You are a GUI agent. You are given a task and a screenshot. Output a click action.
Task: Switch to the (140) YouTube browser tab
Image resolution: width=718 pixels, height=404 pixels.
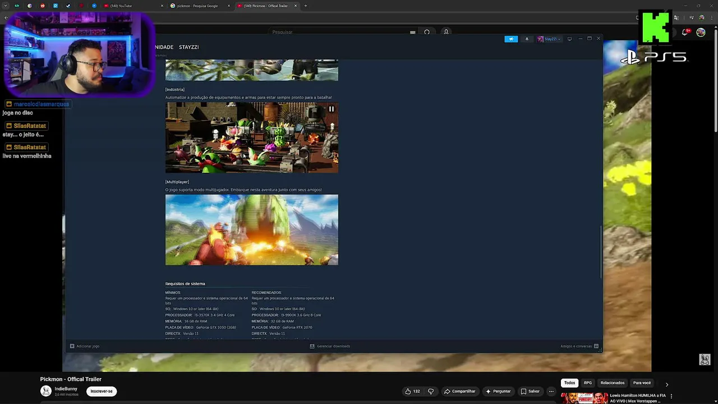coord(133,6)
